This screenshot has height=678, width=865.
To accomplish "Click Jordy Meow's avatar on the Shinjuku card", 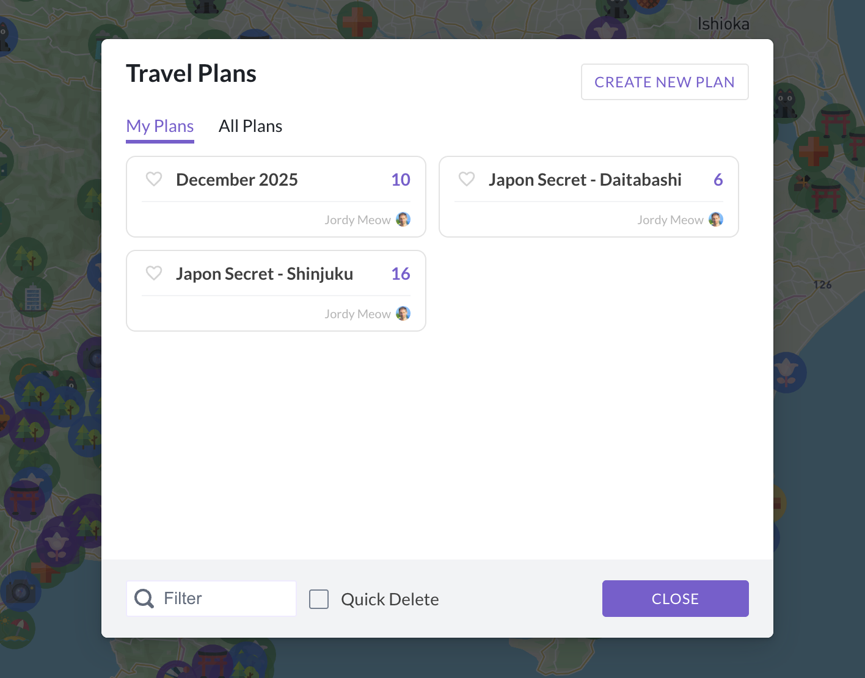I will click(x=403, y=313).
